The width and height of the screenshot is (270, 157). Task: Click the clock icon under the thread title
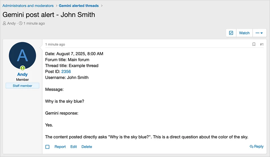click(21, 23)
